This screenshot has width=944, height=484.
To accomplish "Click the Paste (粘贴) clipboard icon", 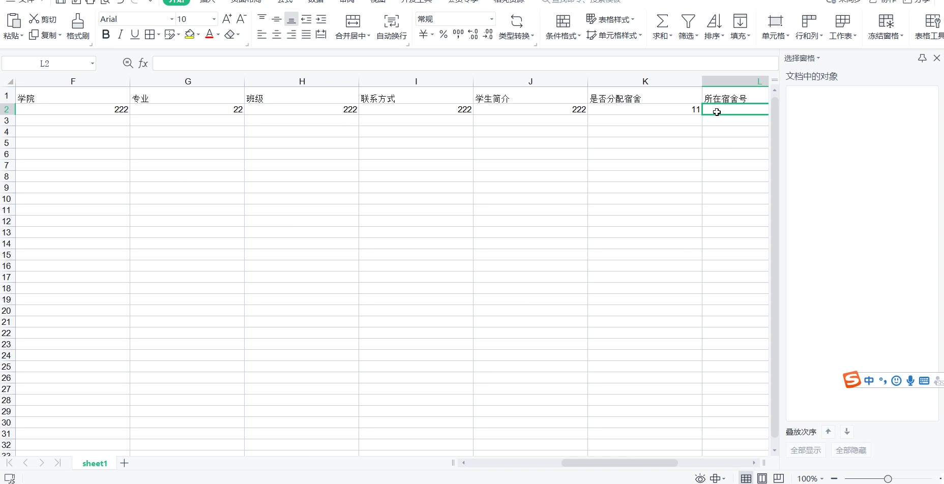I will tap(14, 21).
